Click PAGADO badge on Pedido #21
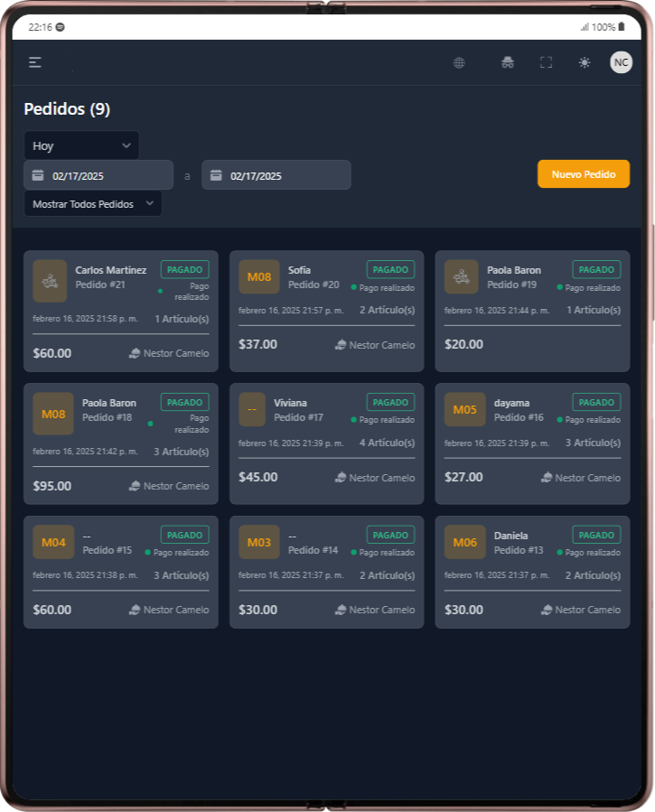This screenshot has width=655, height=812. [x=185, y=270]
